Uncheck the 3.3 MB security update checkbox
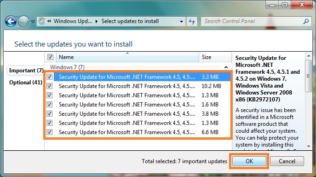This screenshot has width=316, height=177. [x=49, y=77]
